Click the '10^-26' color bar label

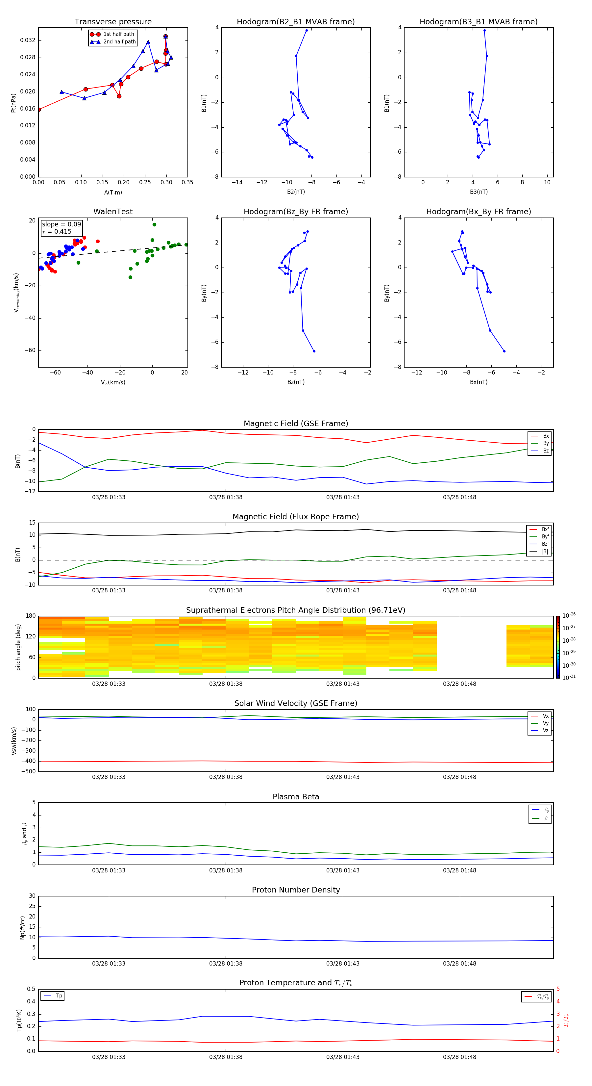coord(569,615)
